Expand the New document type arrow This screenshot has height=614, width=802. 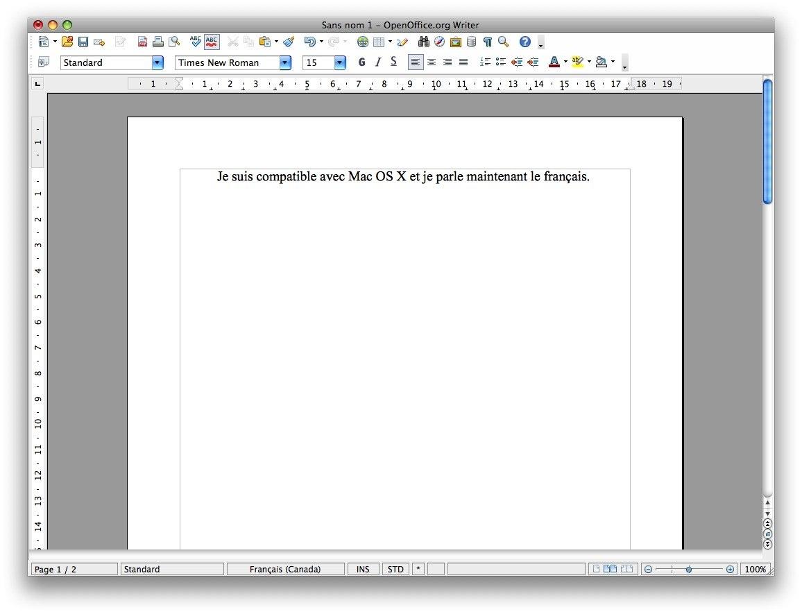[x=55, y=42]
